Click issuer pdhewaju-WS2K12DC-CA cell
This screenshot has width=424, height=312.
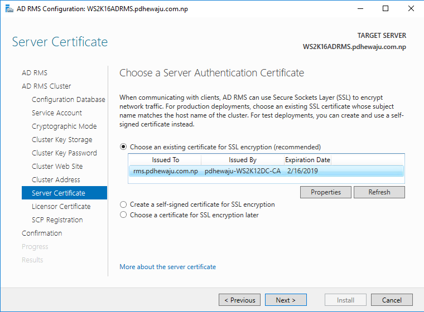[243, 171]
